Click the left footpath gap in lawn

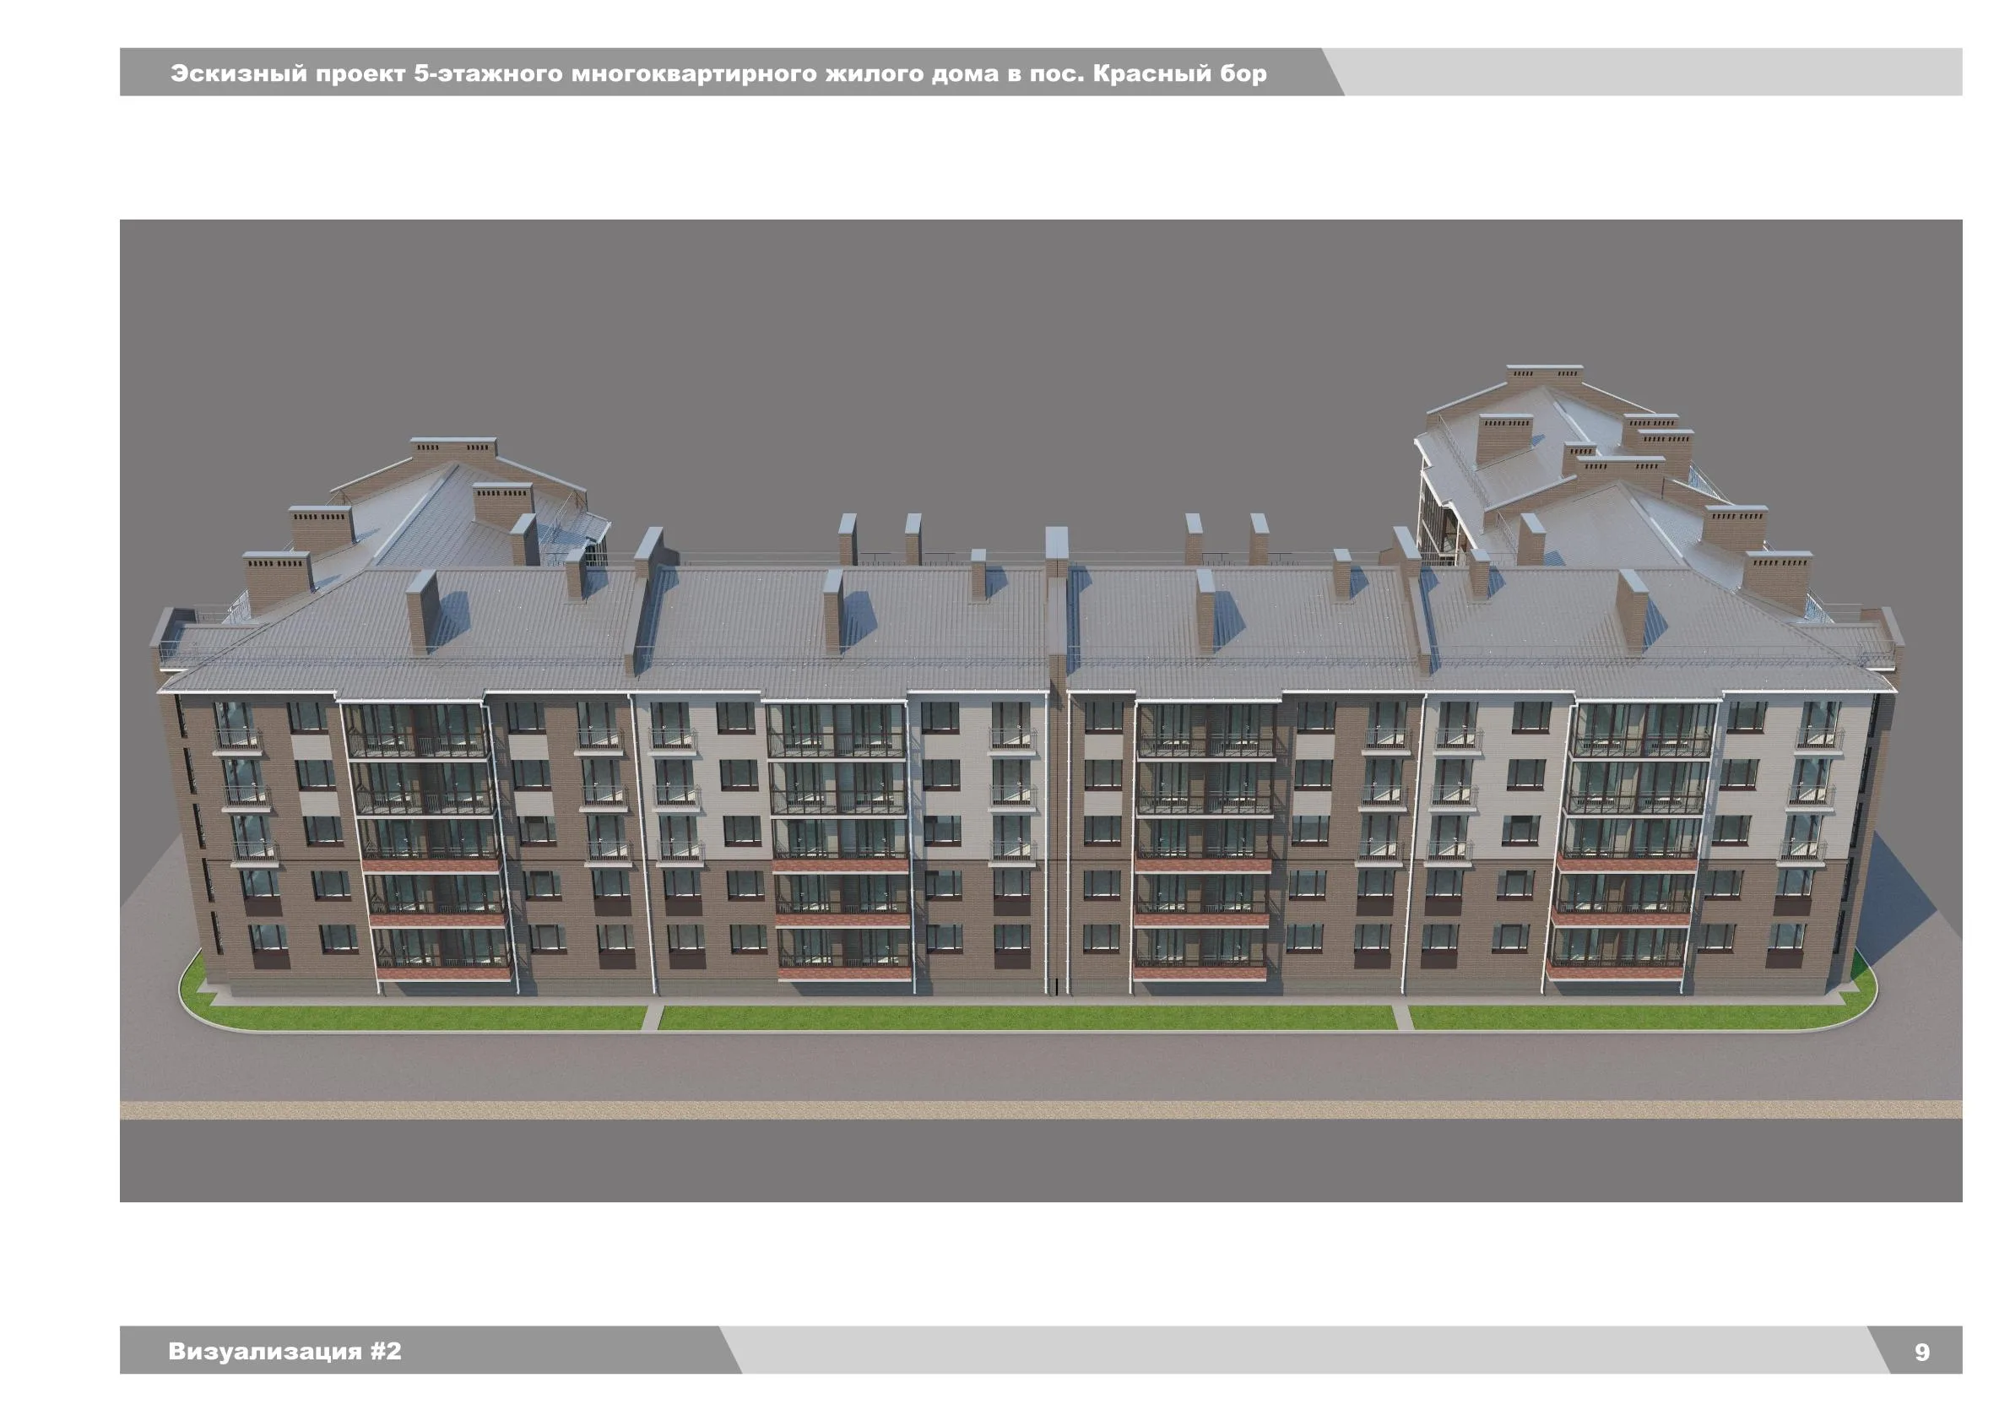(653, 1017)
